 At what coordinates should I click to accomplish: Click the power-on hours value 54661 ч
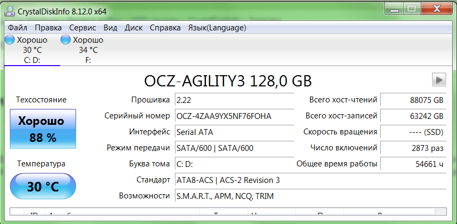[413, 164]
